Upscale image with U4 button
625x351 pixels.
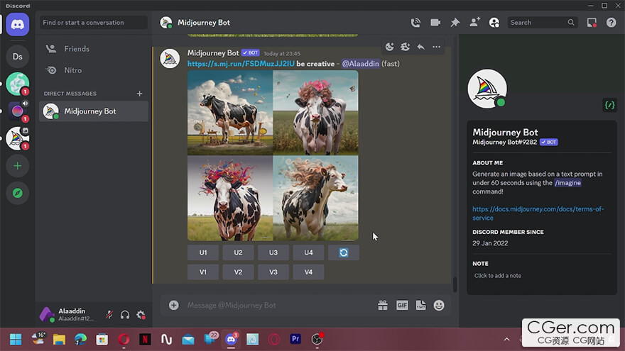pos(308,252)
